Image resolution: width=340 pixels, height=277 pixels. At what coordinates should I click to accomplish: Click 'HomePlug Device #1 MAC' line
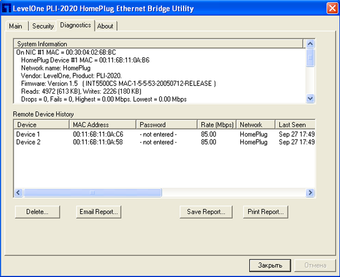[85, 60]
